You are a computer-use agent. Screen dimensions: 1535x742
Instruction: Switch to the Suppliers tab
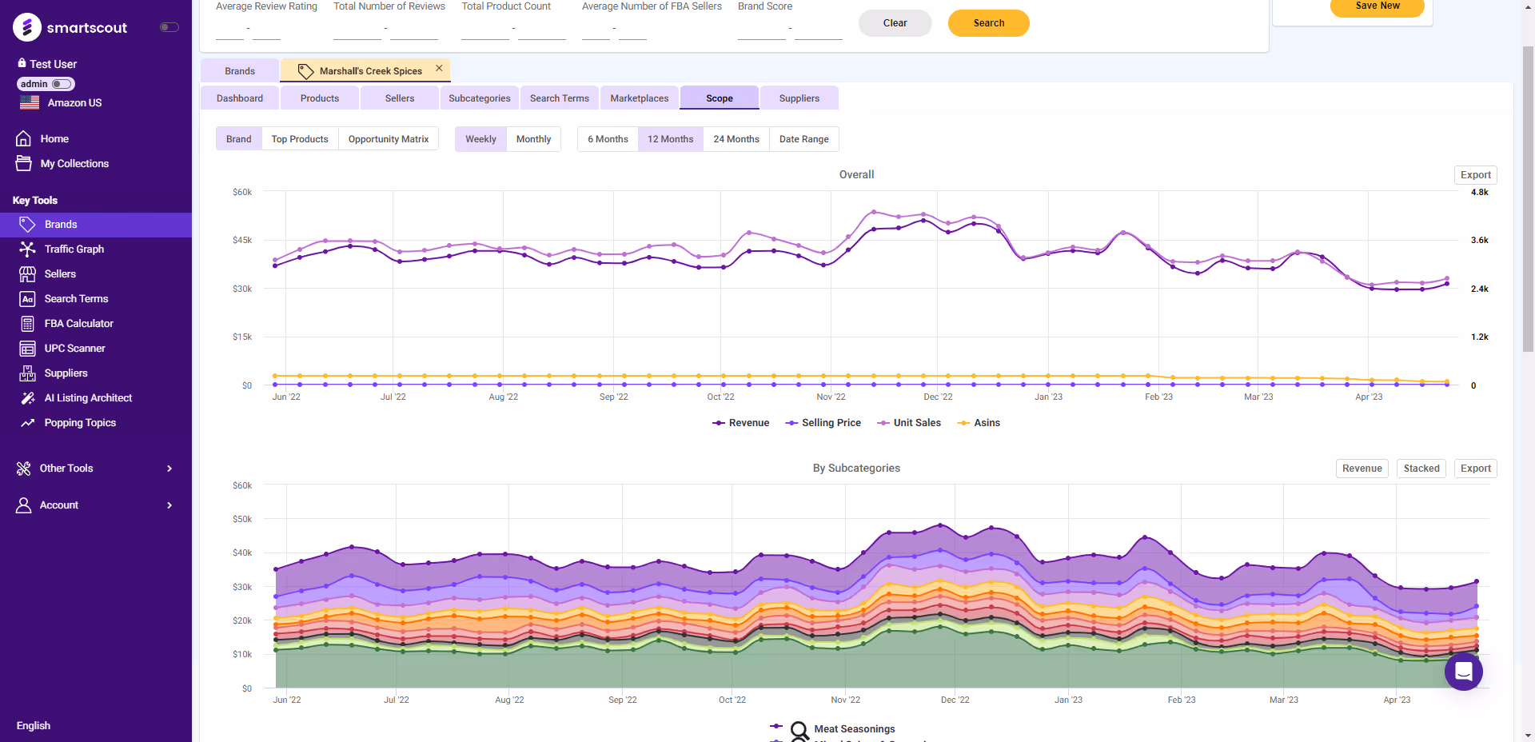(799, 98)
